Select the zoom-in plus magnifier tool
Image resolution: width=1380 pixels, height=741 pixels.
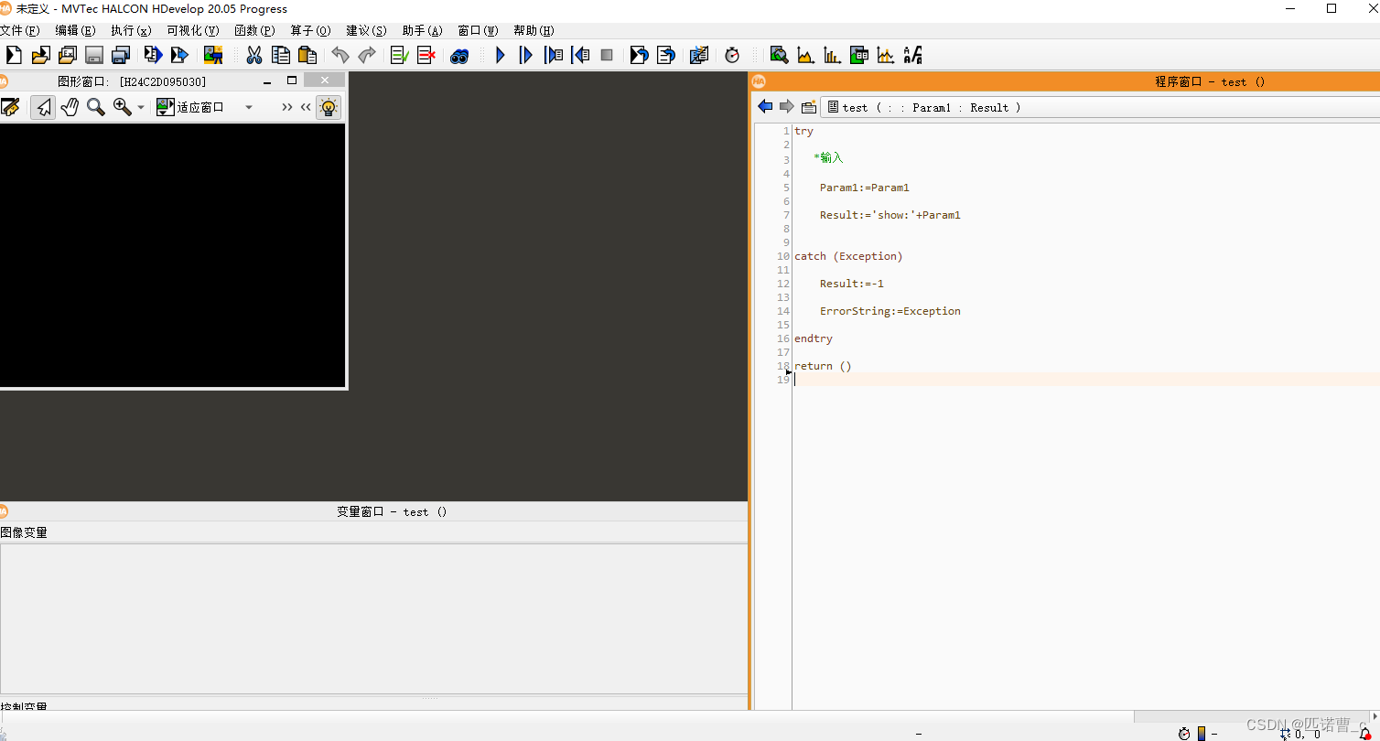click(x=122, y=107)
